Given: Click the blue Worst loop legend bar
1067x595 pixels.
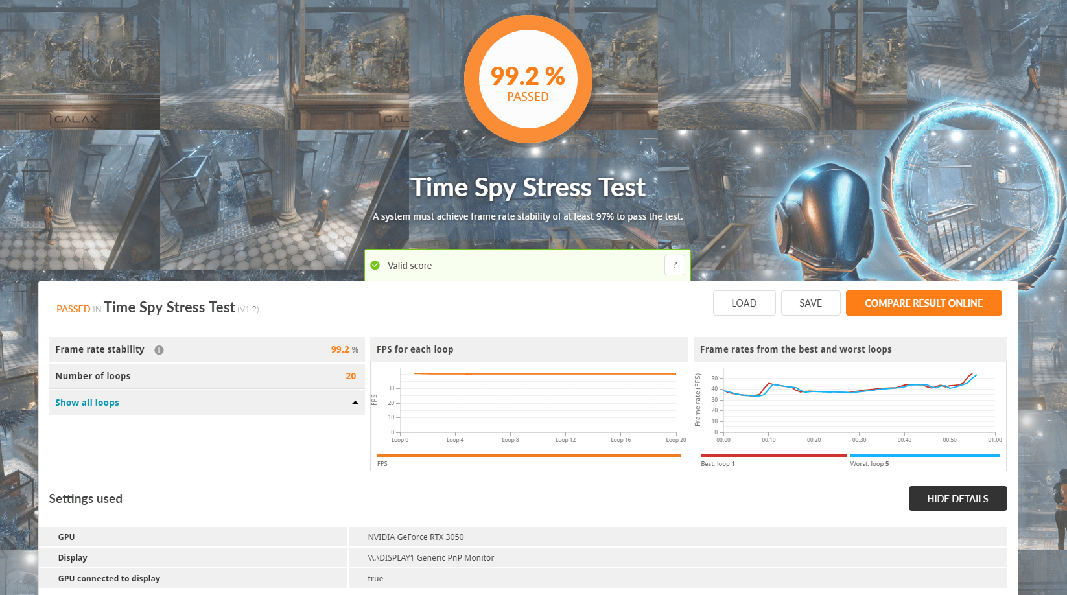Looking at the screenshot, I should (924, 456).
